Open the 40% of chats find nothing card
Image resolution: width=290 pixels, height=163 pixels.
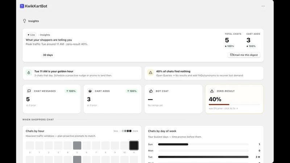tap(204, 73)
